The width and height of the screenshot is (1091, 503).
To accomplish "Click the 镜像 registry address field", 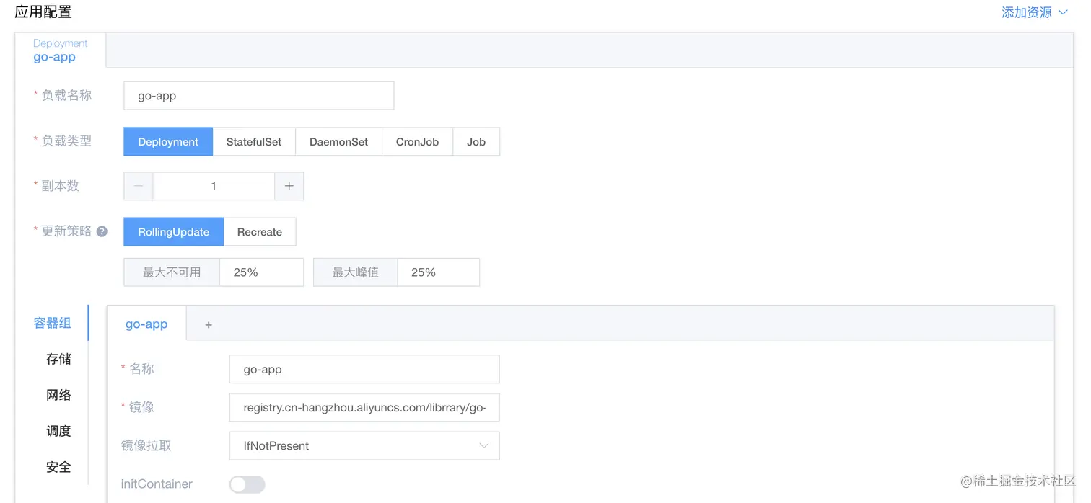I will point(364,408).
